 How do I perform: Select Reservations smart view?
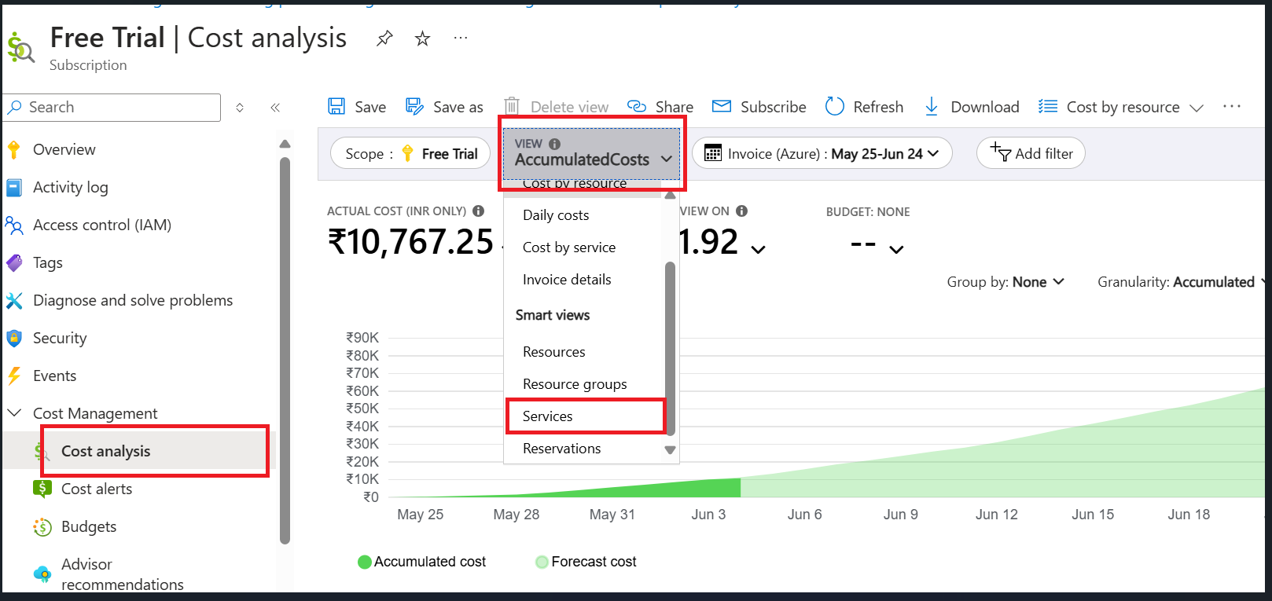pyautogui.click(x=562, y=449)
